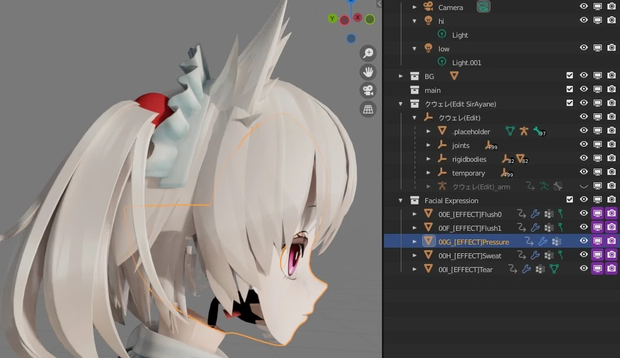Click the Facial Expression collection icon
620x358 pixels.
pyautogui.click(x=415, y=200)
